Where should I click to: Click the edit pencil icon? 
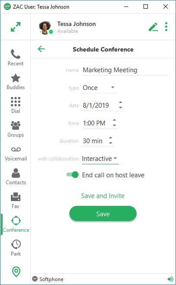pos(153,27)
